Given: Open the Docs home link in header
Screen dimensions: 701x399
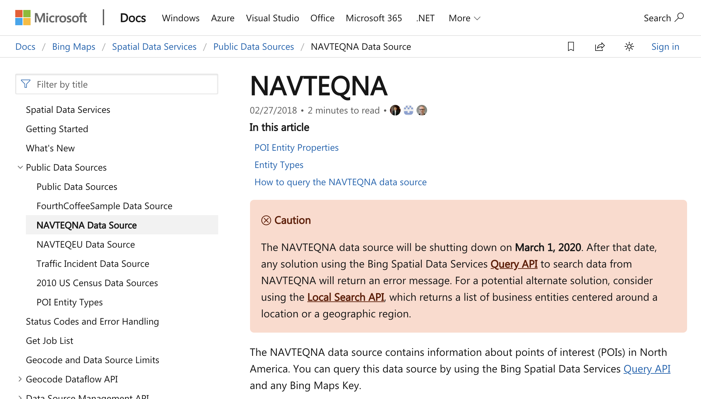Looking at the screenshot, I should pyautogui.click(x=133, y=18).
